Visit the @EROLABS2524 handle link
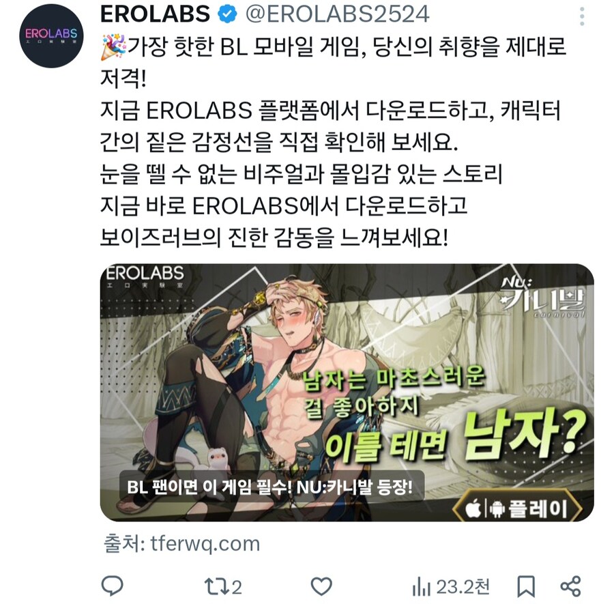The height and width of the screenshot is (604, 614). point(337,14)
